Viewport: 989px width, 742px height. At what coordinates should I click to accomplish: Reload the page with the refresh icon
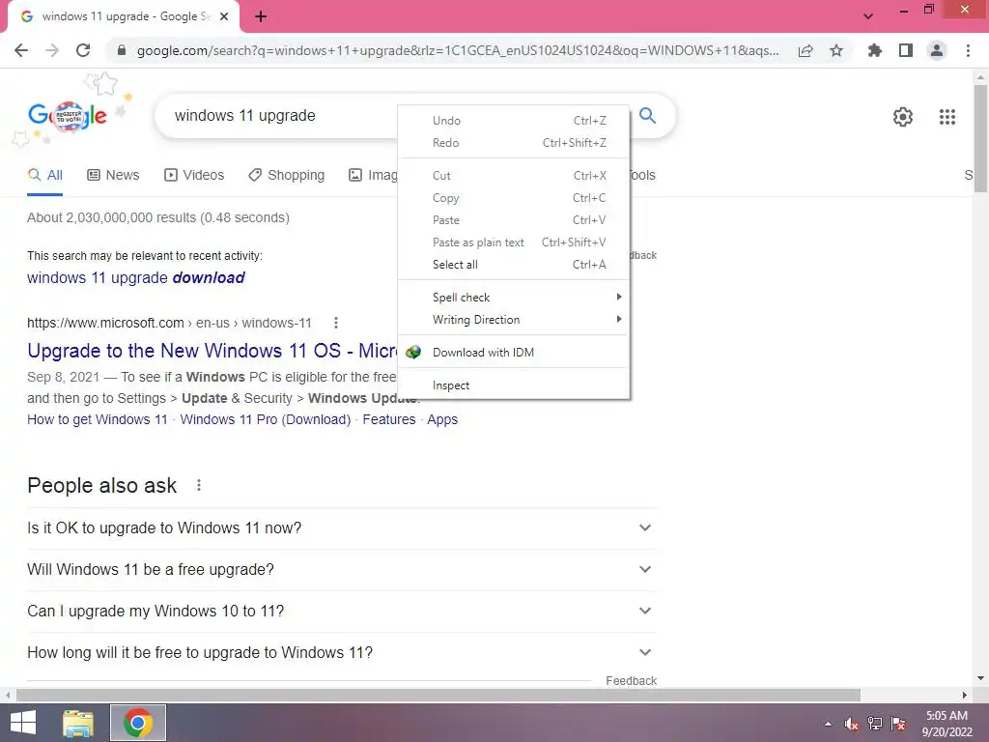(83, 50)
